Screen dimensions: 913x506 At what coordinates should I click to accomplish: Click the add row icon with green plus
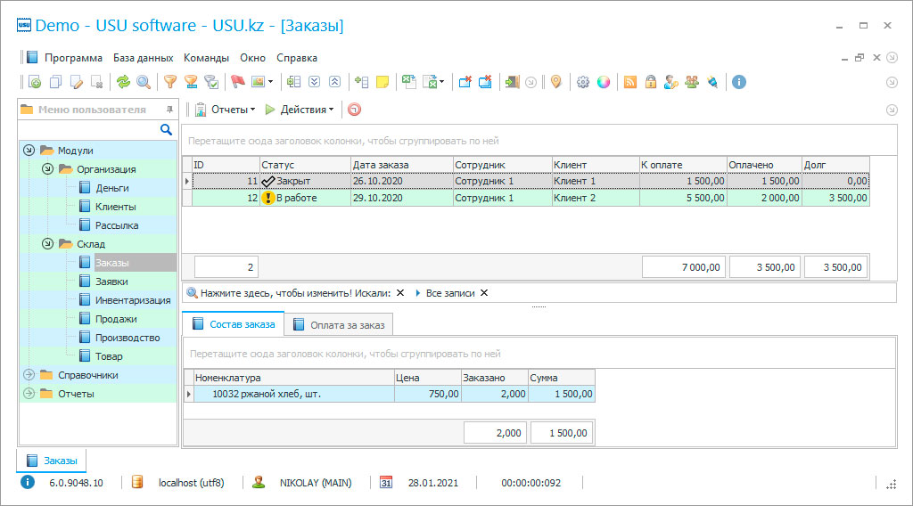coord(362,82)
